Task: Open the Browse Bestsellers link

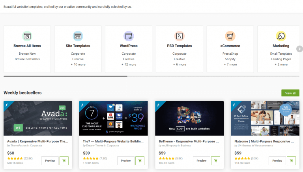Action: [x=27, y=59]
